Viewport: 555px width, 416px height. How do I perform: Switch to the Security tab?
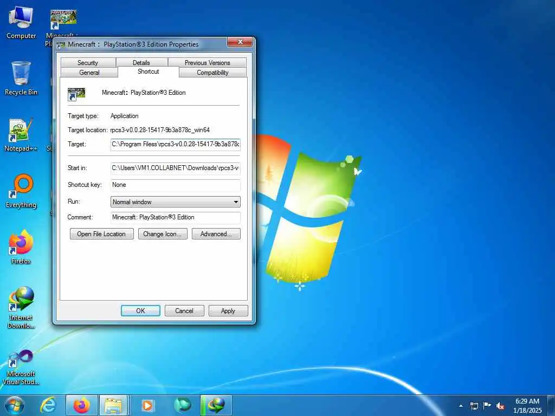click(x=88, y=63)
